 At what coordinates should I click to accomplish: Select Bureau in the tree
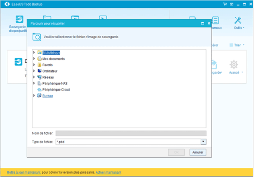pyautogui.click(x=47, y=96)
